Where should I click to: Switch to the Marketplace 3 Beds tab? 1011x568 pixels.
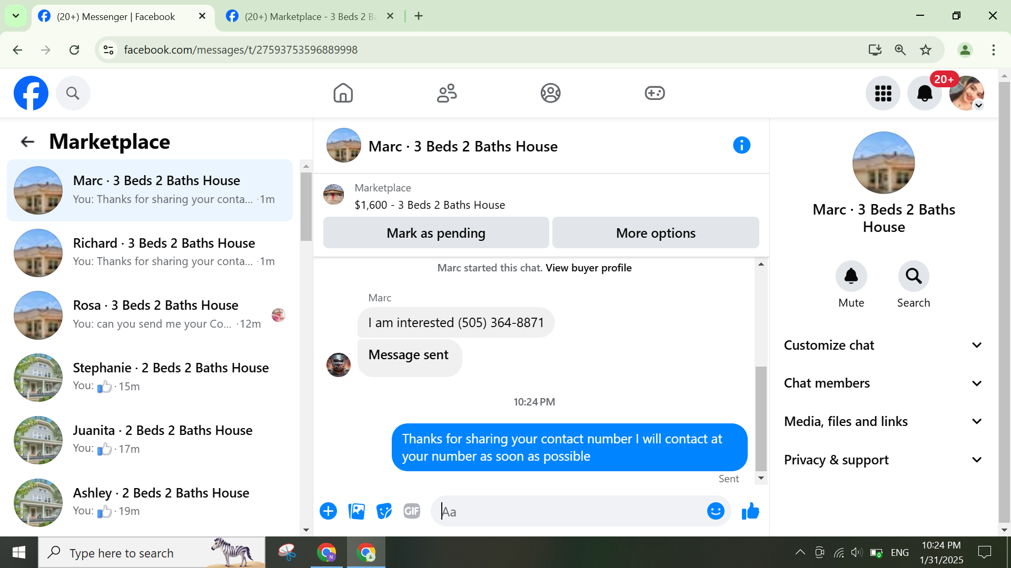pyautogui.click(x=311, y=17)
